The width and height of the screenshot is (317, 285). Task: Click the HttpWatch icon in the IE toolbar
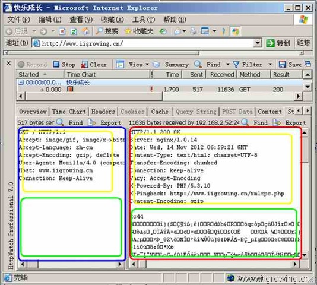coord(235,31)
